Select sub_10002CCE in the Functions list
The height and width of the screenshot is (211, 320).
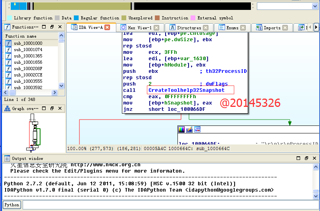(x=28, y=75)
